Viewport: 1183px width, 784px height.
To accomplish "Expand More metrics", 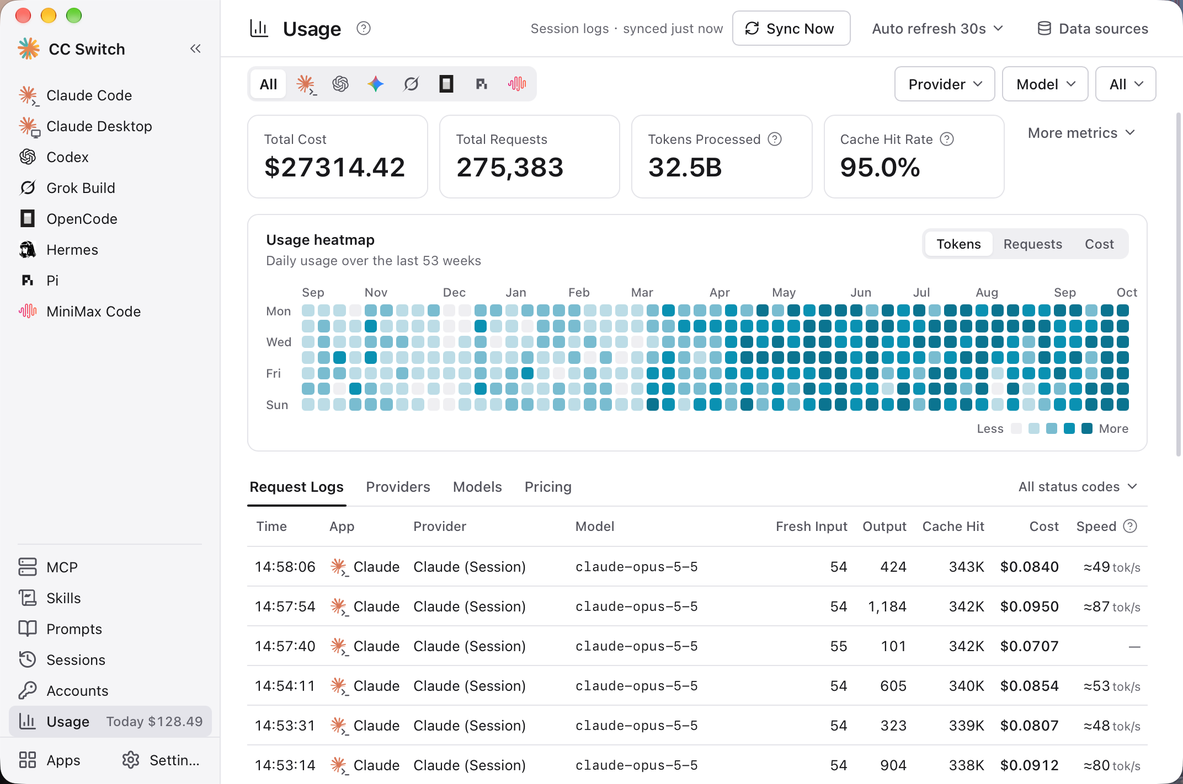I will point(1081,133).
